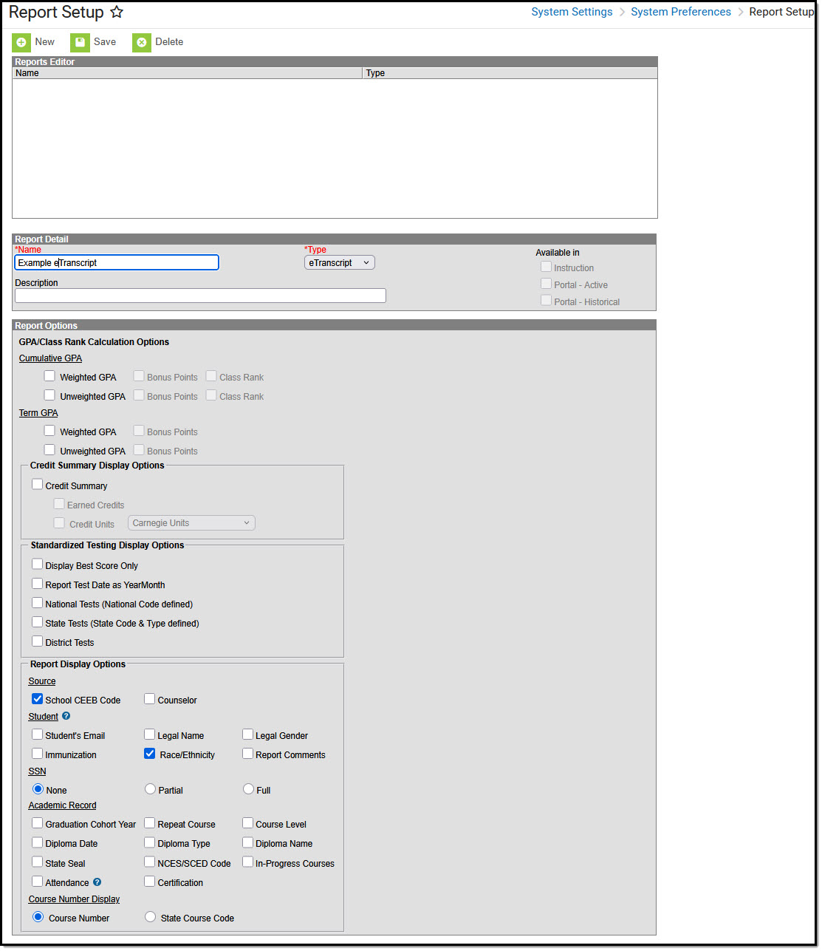Viewport: 822px width, 951px height.
Task: Enable the Weighted GPA checkbox under Cumulative GPA
Action: click(x=49, y=375)
